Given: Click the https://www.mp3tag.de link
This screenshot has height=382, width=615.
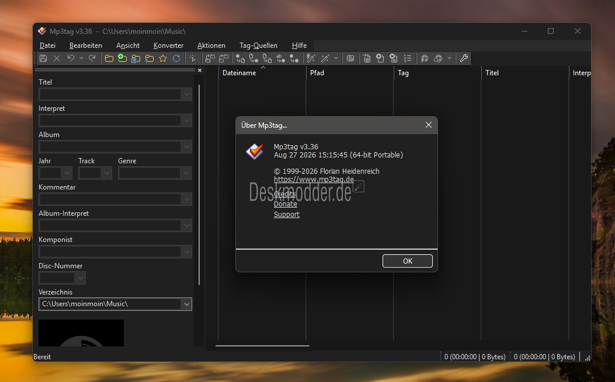Looking at the screenshot, I should 314,180.
